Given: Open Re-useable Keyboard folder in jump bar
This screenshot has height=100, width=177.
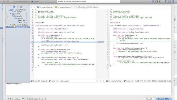Looking at the screenshot, I should tap(64, 7).
